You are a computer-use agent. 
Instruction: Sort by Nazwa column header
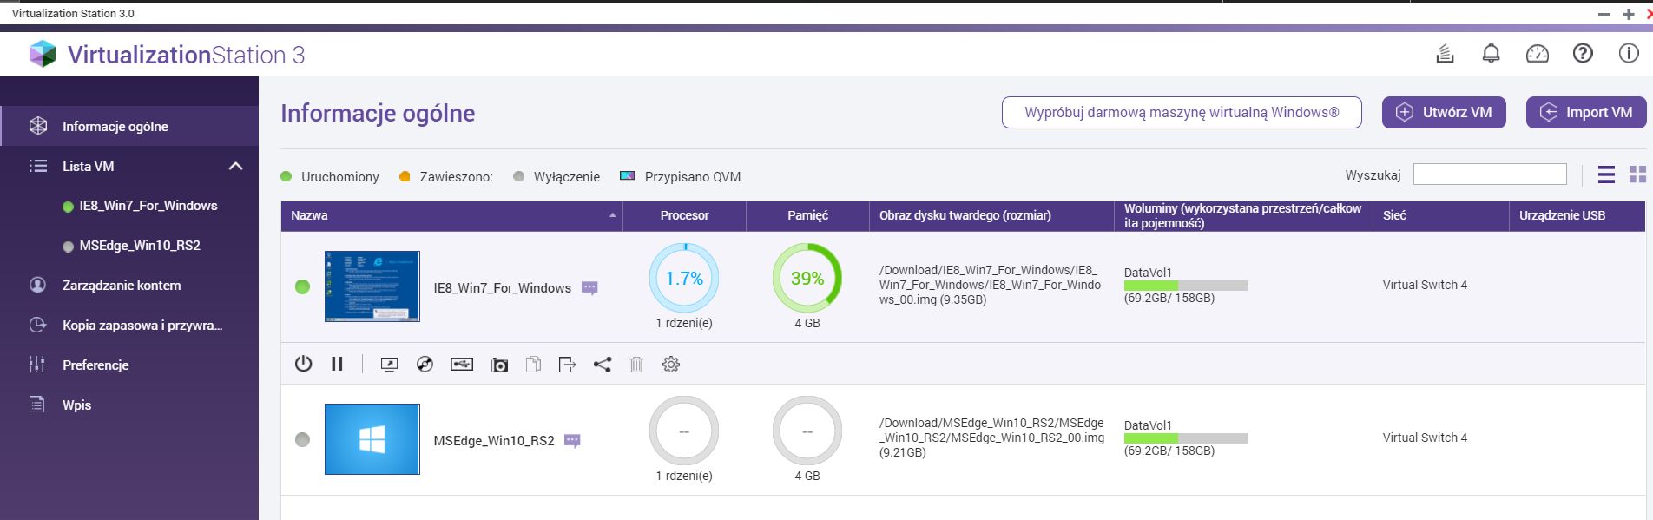[451, 215]
